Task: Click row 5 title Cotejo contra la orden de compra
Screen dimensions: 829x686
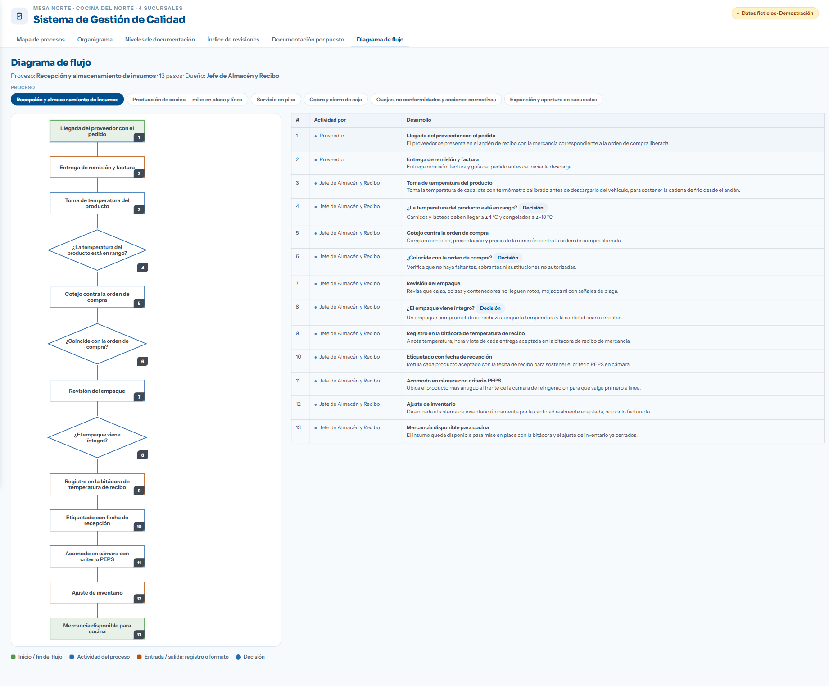Action: click(448, 233)
